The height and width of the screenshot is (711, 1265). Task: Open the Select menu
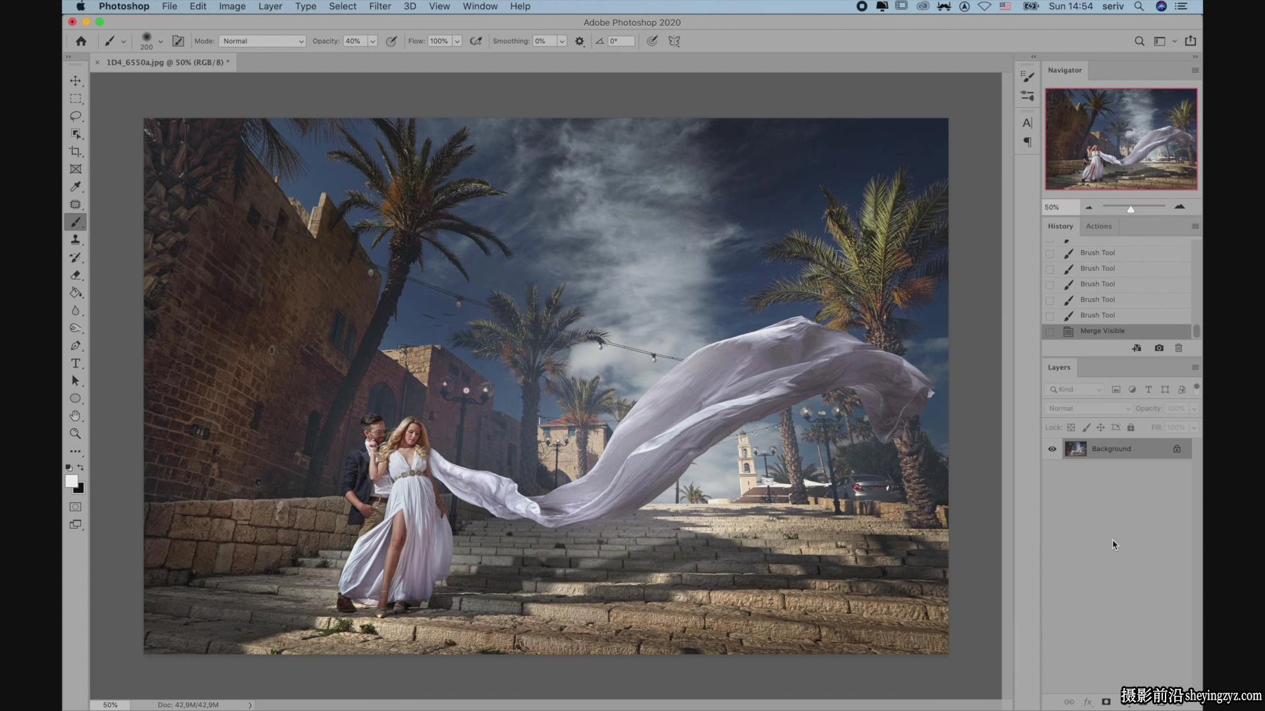tap(343, 6)
